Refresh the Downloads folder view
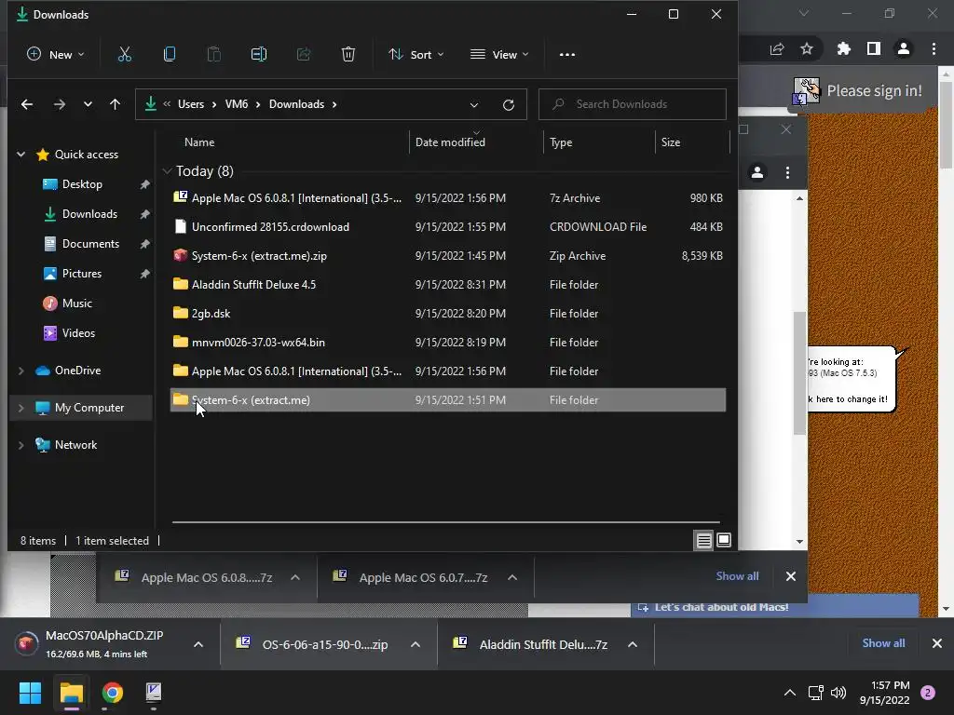Image resolution: width=954 pixels, height=715 pixels. [509, 104]
